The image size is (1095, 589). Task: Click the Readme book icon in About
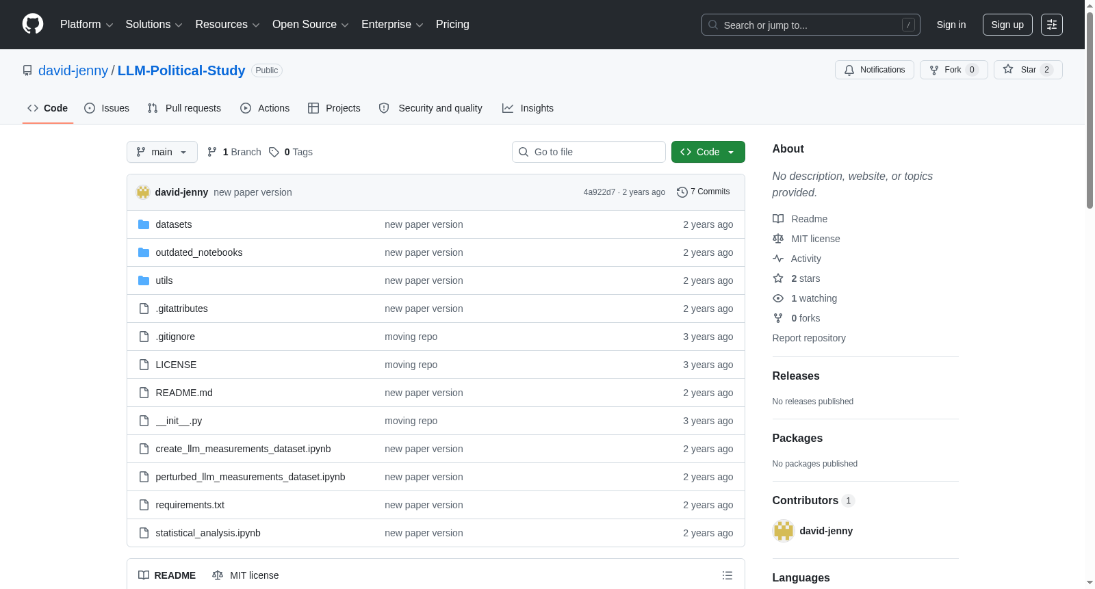(x=778, y=219)
